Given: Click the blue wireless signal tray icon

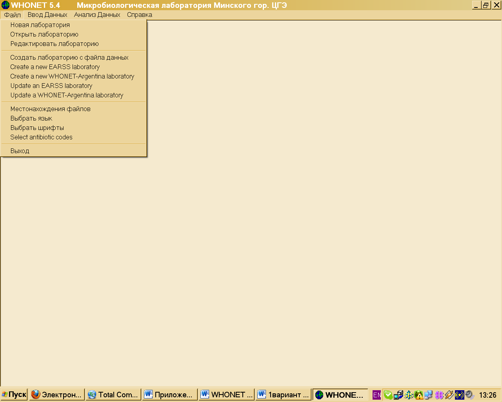Looking at the screenshot, I should click(x=459, y=395).
